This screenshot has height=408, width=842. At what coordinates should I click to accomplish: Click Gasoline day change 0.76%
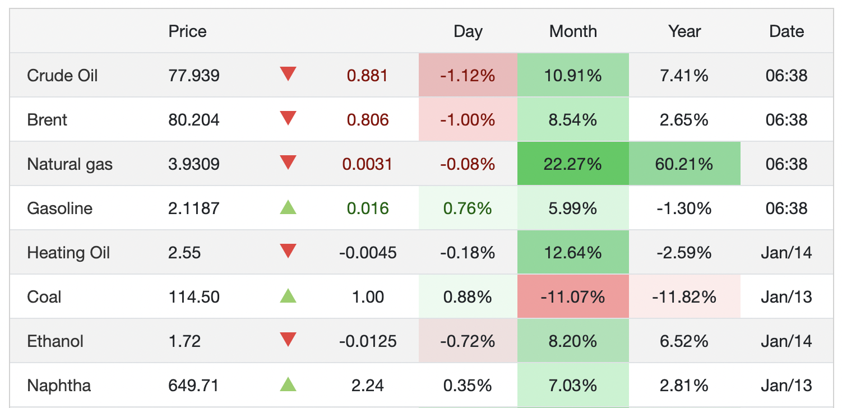468,208
